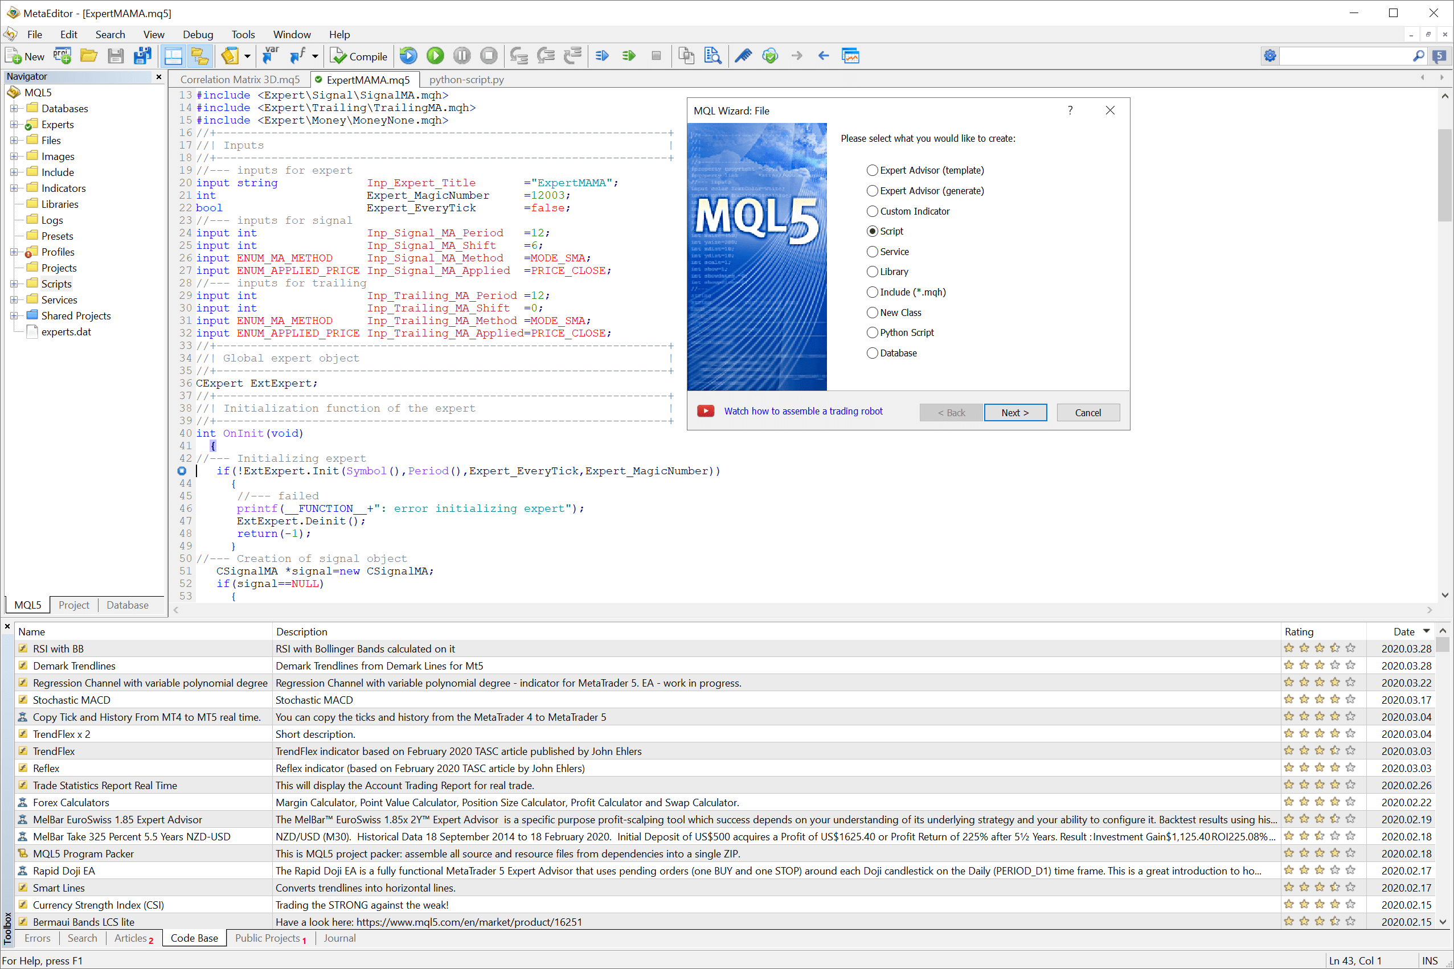Click Watch how to assemble robot link

(x=802, y=412)
